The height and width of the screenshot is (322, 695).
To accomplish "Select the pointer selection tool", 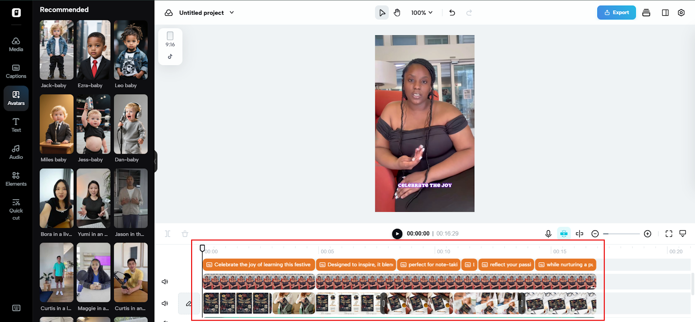I will click(x=382, y=13).
